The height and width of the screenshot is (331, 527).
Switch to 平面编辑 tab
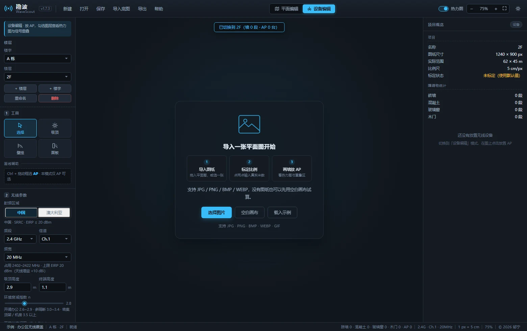(286, 9)
